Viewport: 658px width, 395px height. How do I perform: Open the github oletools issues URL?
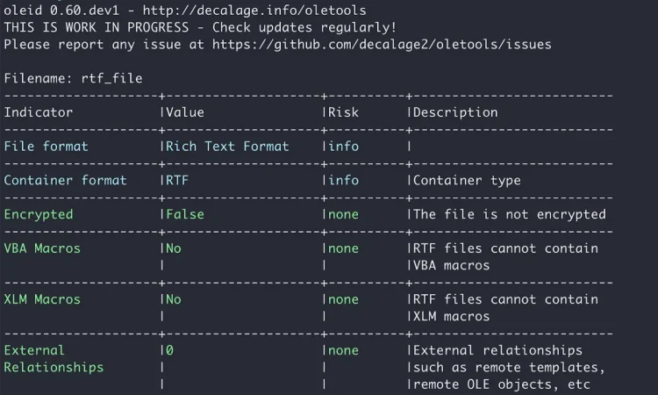click(382, 45)
